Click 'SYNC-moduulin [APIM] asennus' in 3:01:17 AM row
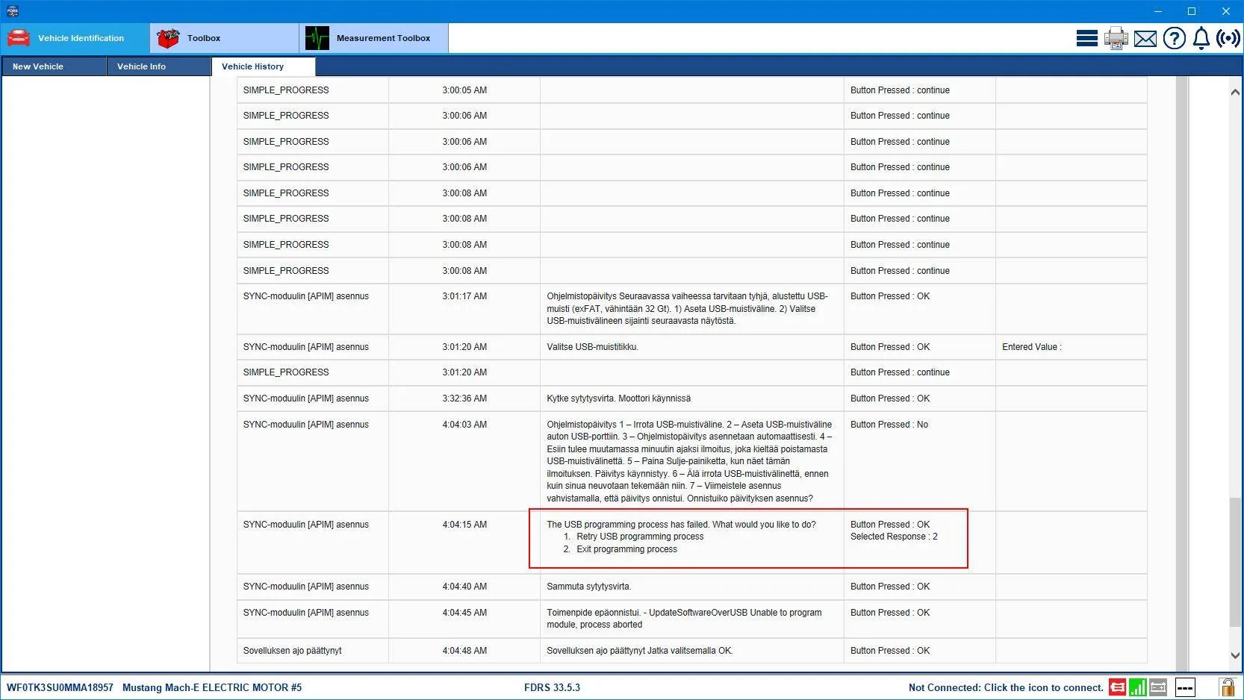Screen dimensions: 1244x700 click(x=306, y=296)
